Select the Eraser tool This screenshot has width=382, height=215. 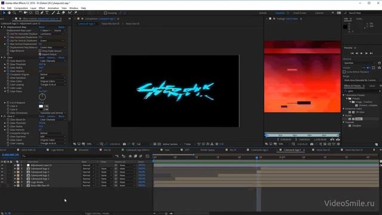63,13
